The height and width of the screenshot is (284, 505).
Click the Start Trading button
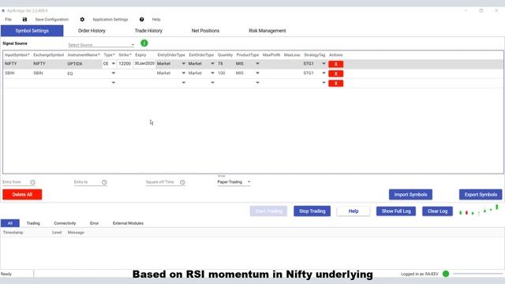268,211
